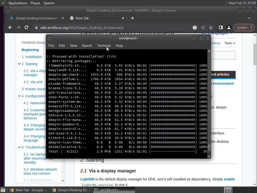Click workspace switcher in bottom panel
Viewport: 257px width, 193px height.
click(228, 190)
